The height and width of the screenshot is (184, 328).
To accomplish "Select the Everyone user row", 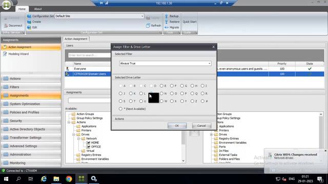I will [x=194, y=68].
